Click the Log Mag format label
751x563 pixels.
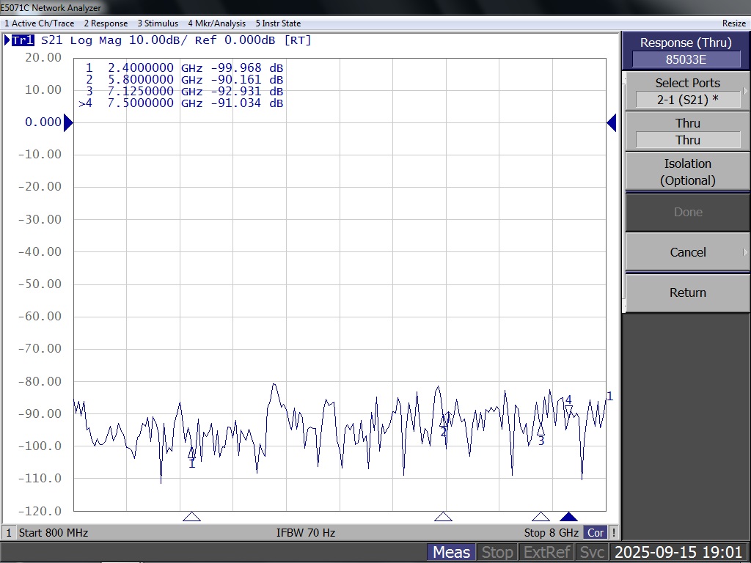pyautogui.click(x=96, y=40)
